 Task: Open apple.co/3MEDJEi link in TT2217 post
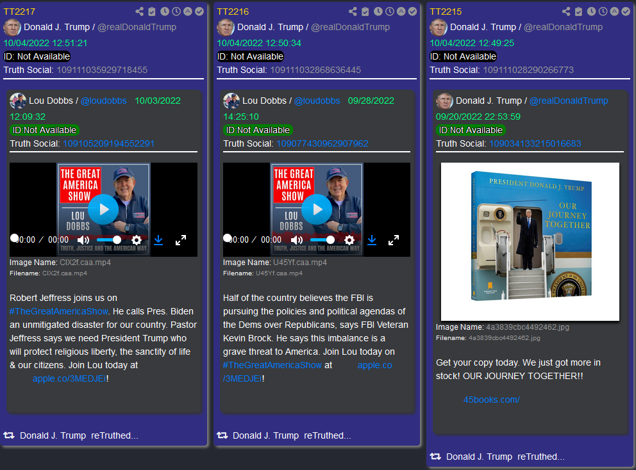[69, 378]
